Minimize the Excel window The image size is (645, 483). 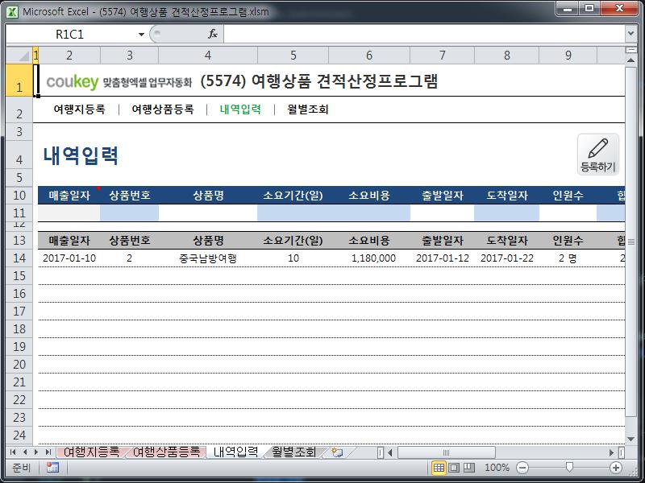coord(568,9)
